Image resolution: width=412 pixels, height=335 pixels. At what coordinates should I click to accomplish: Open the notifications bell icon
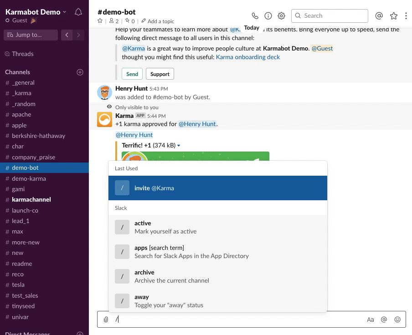(78, 12)
